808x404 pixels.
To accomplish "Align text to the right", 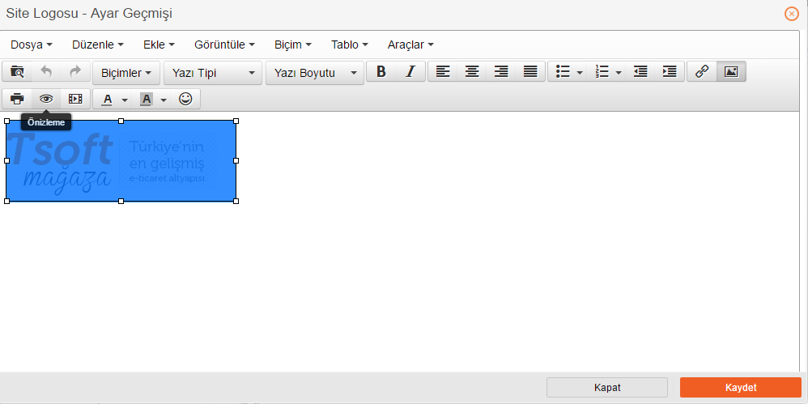I will click(501, 72).
